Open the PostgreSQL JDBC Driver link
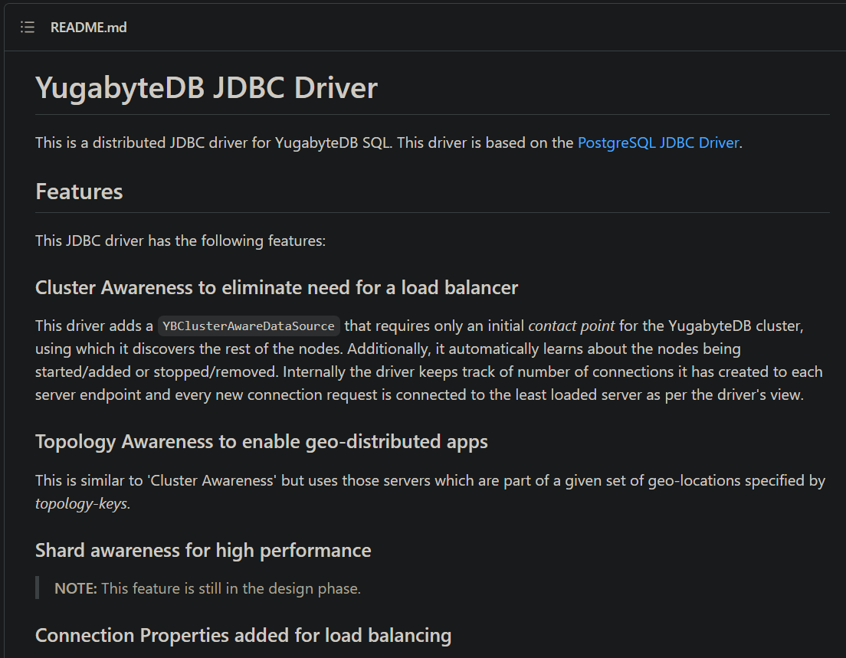The width and height of the screenshot is (846, 658). pos(658,142)
